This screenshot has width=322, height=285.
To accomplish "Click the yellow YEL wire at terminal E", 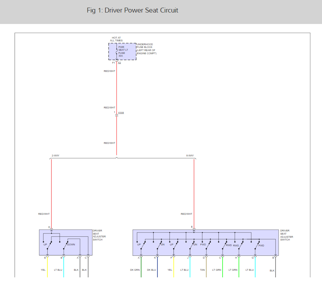I will 47,267.
